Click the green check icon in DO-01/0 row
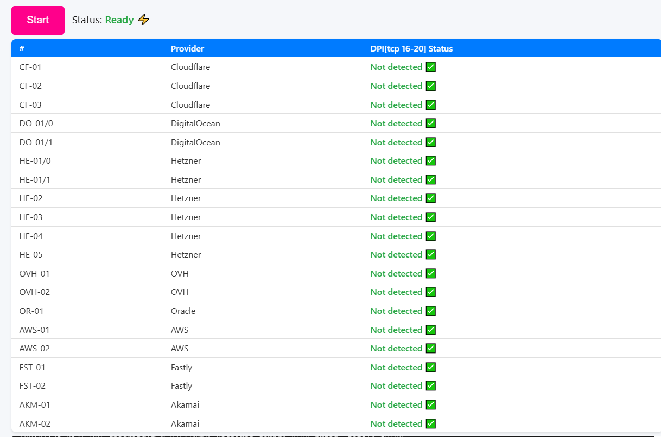 [x=431, y=124]
